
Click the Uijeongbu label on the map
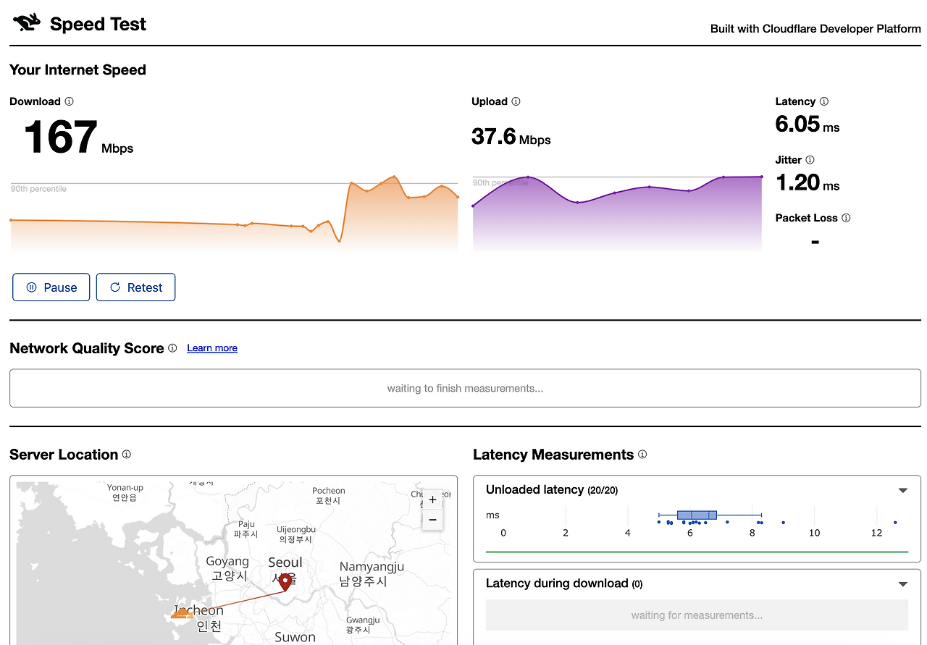click(x=296, y=534)
